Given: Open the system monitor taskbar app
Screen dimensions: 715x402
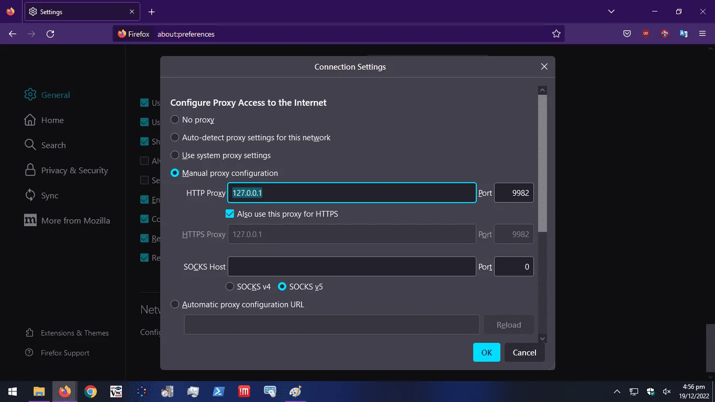Looking at the screenshot, I should click(x=193, y=392).
